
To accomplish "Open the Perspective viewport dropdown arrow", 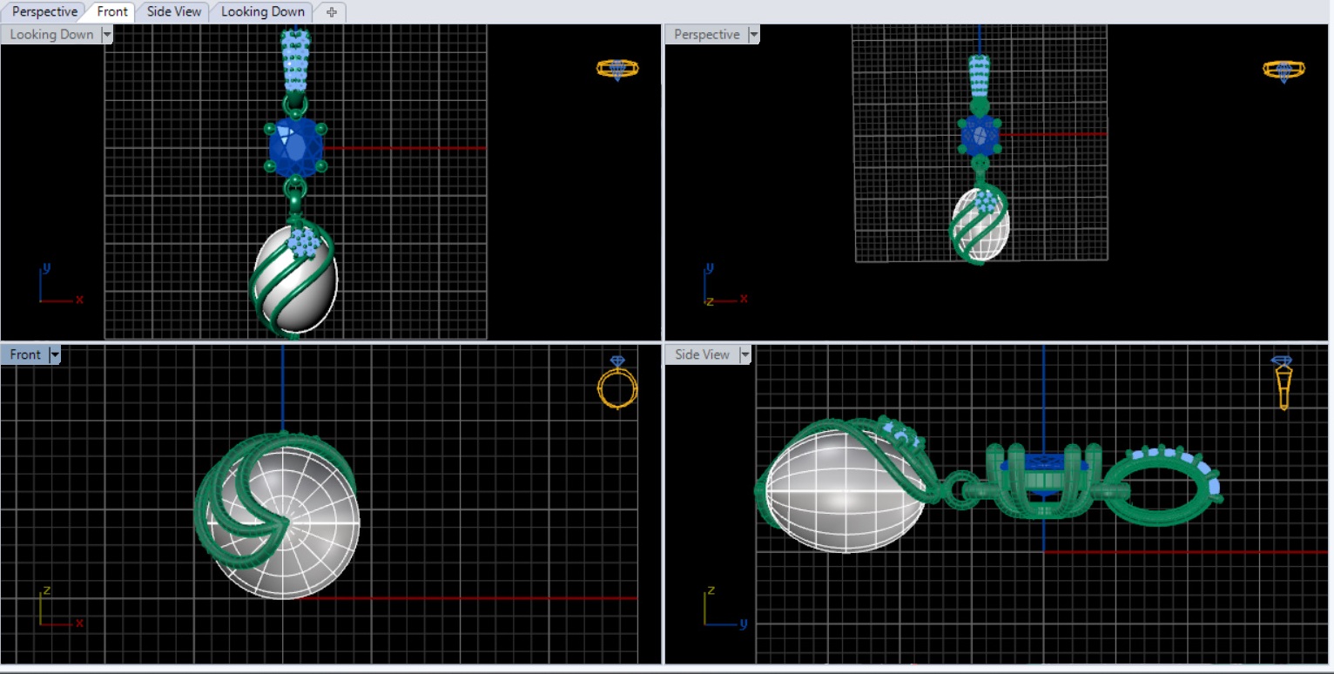I will click(x=753, y=35).
